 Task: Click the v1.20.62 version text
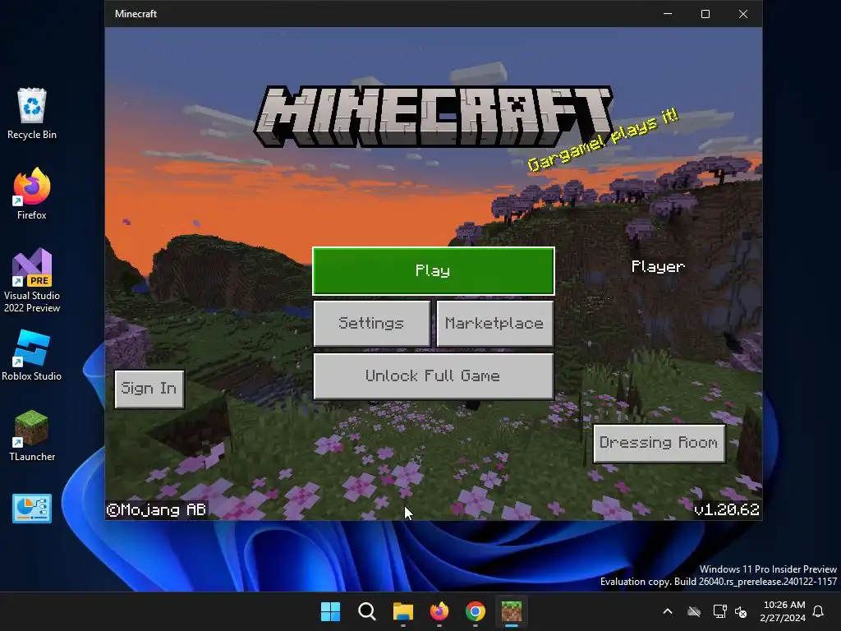pos(727,509)
